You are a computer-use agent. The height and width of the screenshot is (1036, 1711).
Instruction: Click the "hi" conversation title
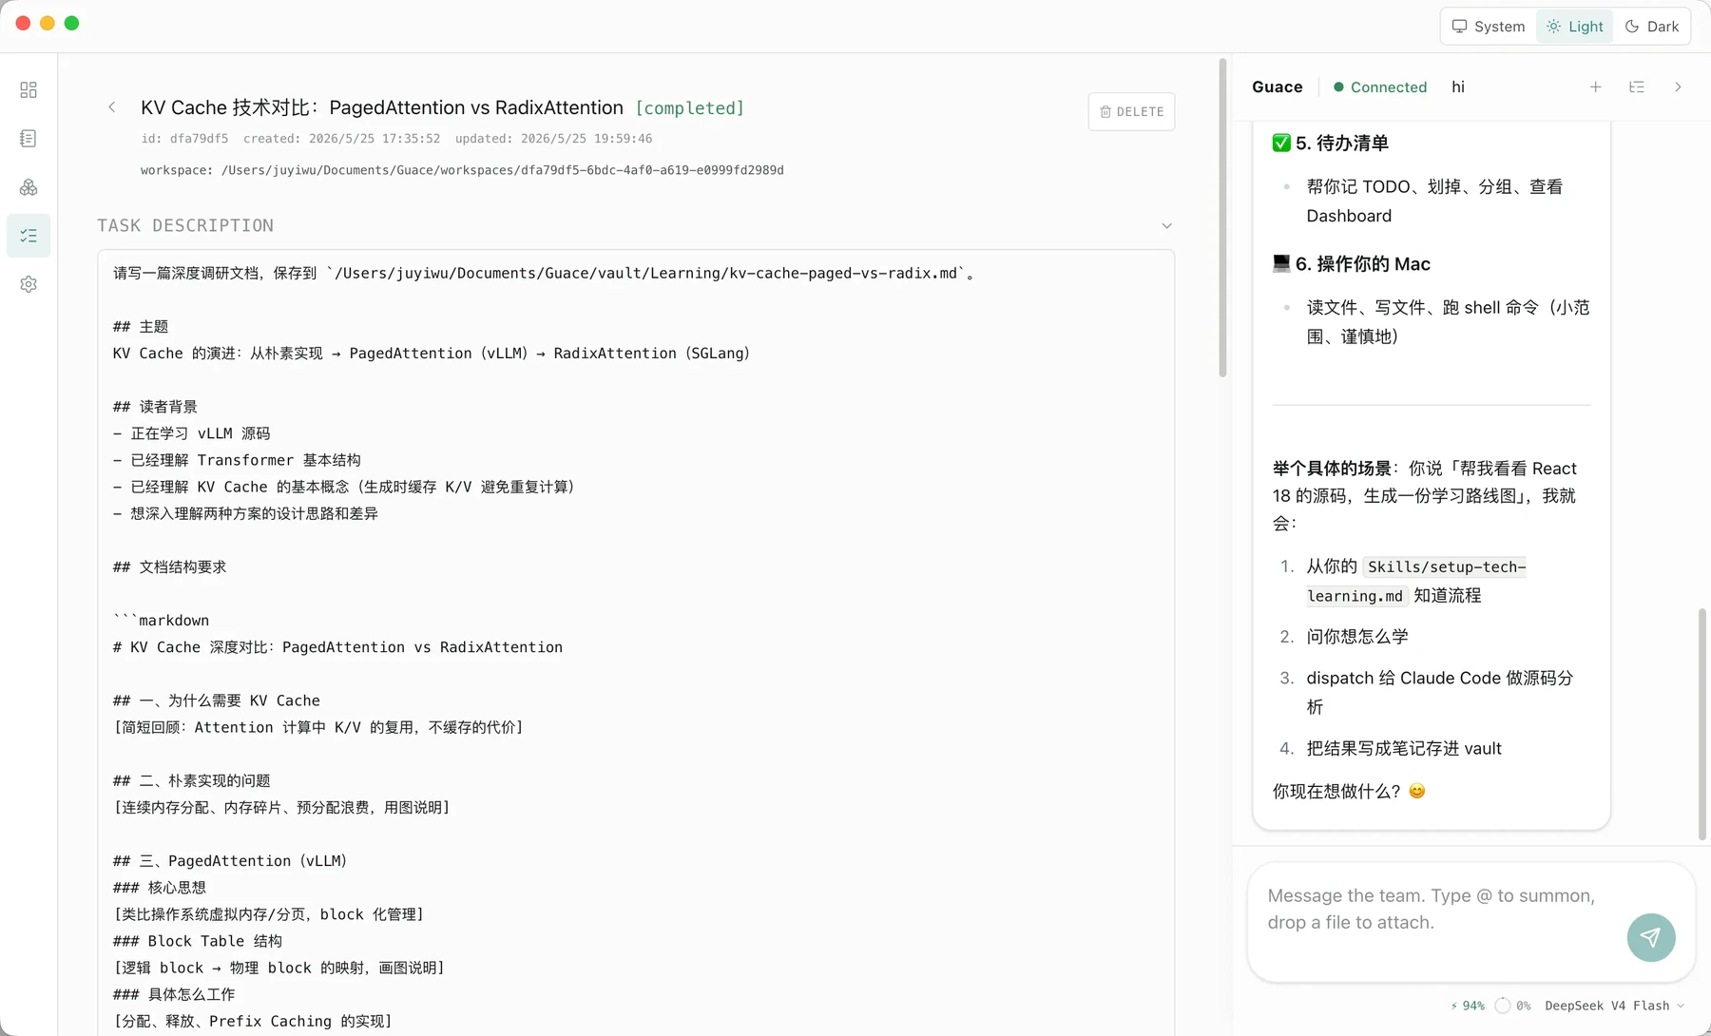(1458, 87)
